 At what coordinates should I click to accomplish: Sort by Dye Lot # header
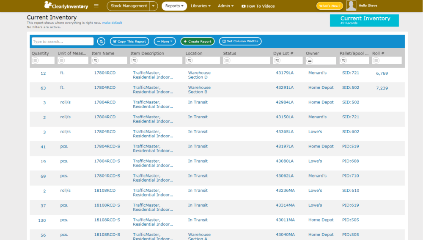pyautogui.click(x=283, y=53)
